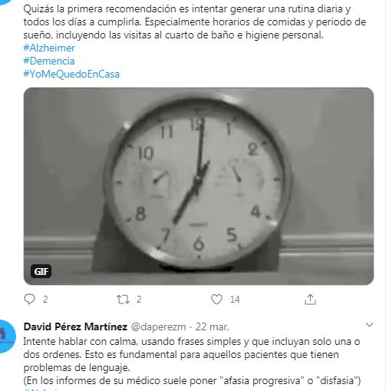
Task: Play the clock GIF
Action: coord(199,186)
